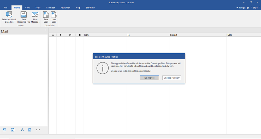The width and height of the screenshot is (261, 139).
Task: Sort by the From column header
Action: (105, 35)
